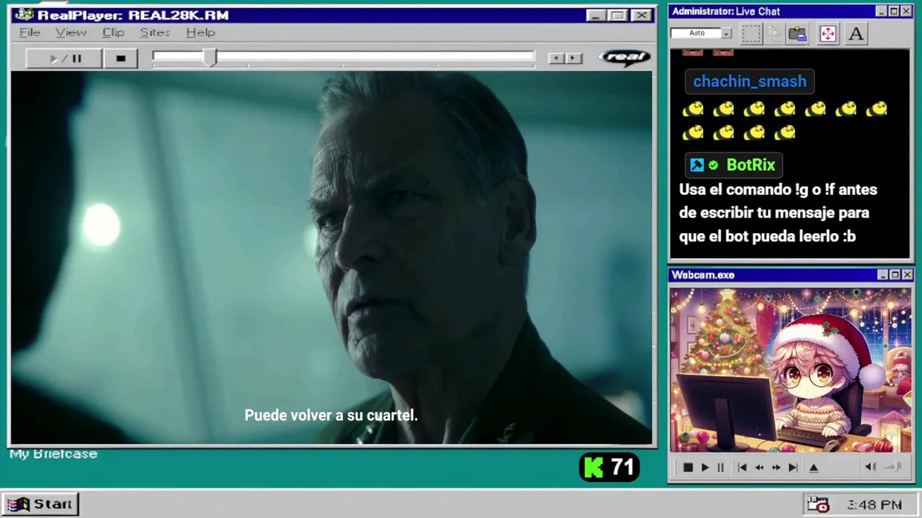The height and width of the screenshot is (518, 922).
Task: Click the red arrows fullscreen icon
Action: point(827,34)
